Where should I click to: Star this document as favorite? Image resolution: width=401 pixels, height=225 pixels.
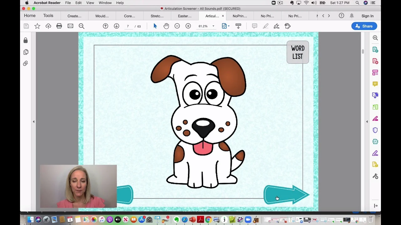point(37,26)
